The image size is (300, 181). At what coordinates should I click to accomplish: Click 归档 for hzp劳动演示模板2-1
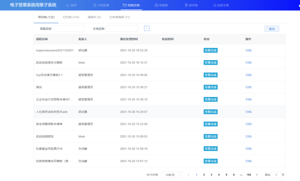[x=249, y=75]
